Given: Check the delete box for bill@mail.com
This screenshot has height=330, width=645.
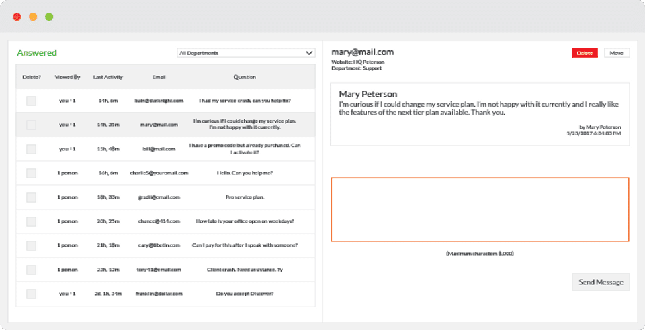Looking at the screenshot, I should tap(31, 149).
